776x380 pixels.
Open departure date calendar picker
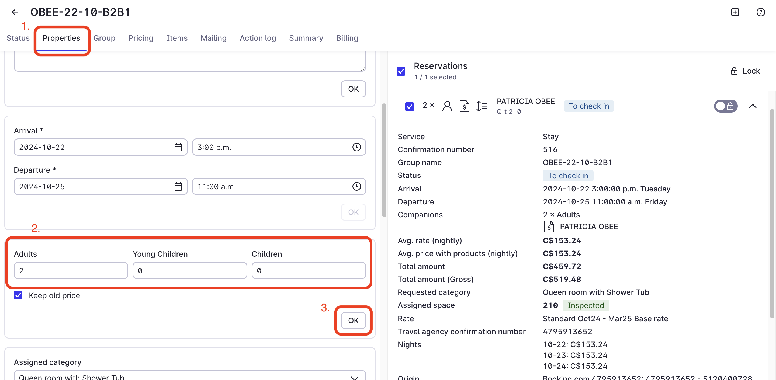click(178, 186)
